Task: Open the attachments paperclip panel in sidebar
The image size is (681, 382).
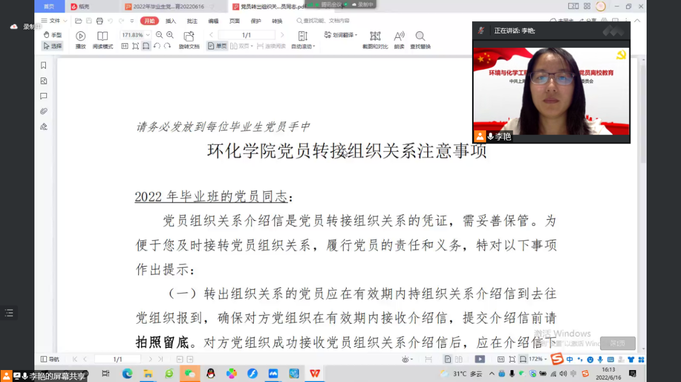Action: 44,111
